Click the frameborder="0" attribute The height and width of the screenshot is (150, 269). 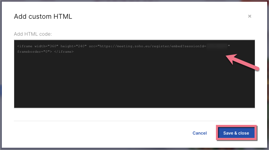(x=33, y=52)
